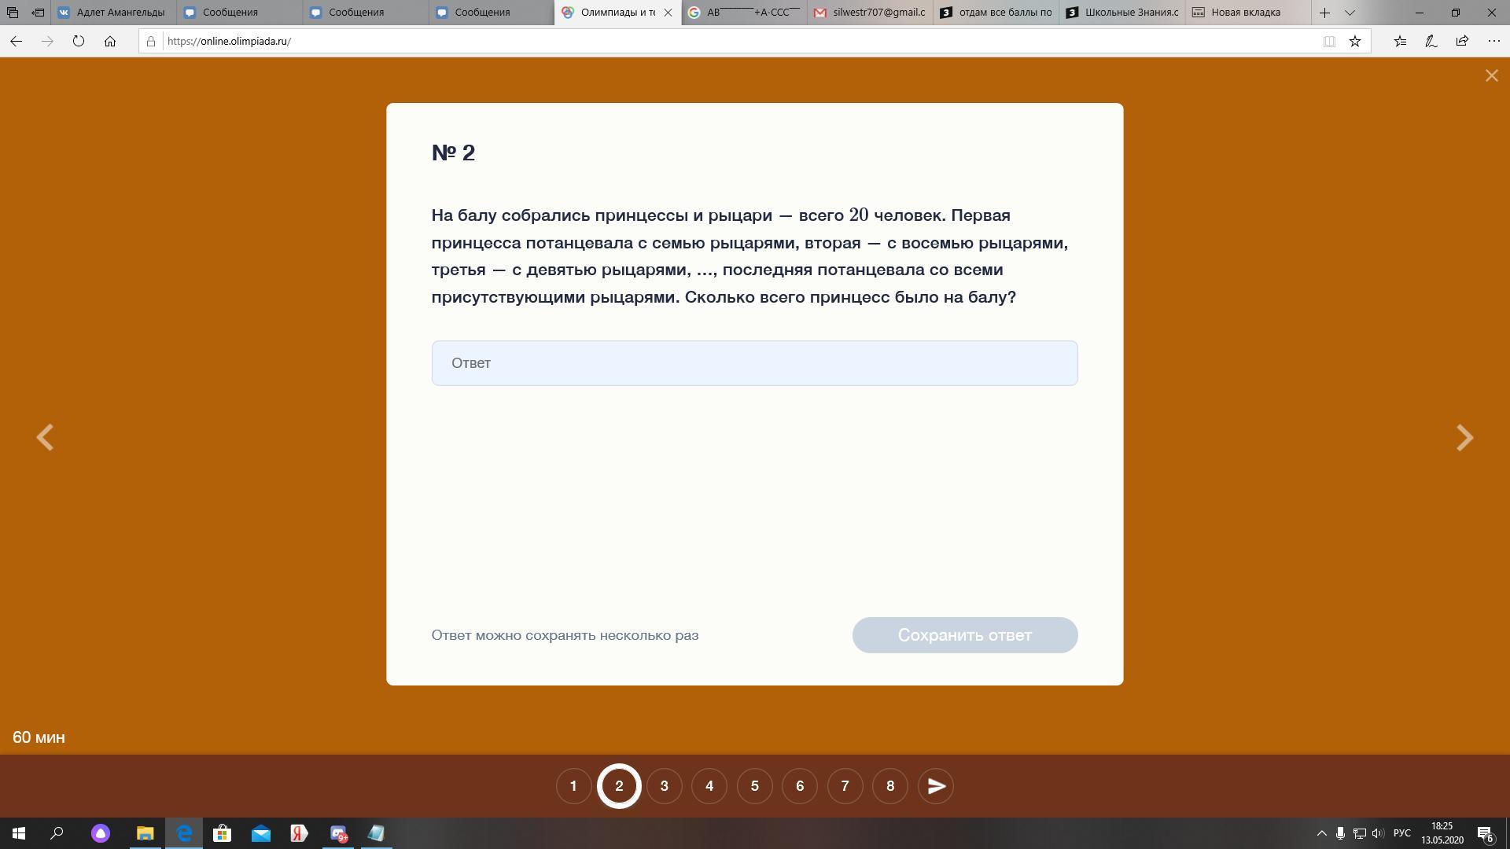
Task: Click the browser home icon
Action: (110, 41)
